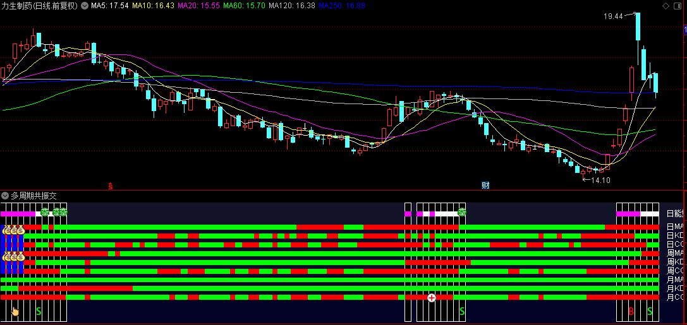Click the MA250 indicator label

[342, 6]
